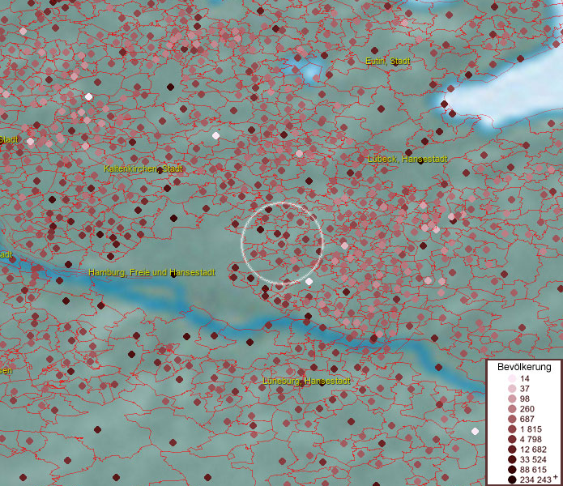
Task: Click the 98 legend value
Action: [525, 399]
